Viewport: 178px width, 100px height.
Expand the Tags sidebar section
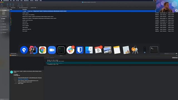[x=3, y=21]
